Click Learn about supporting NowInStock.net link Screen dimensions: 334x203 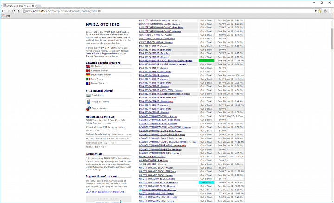click(106, 192)
